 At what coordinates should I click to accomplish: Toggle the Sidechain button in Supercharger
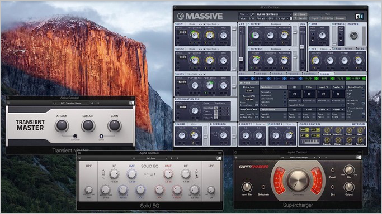pyautogui.click(x=263, y=187)
